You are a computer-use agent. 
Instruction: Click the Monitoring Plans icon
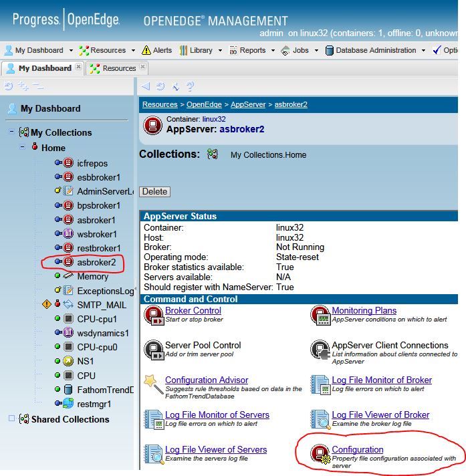[320, 315]
